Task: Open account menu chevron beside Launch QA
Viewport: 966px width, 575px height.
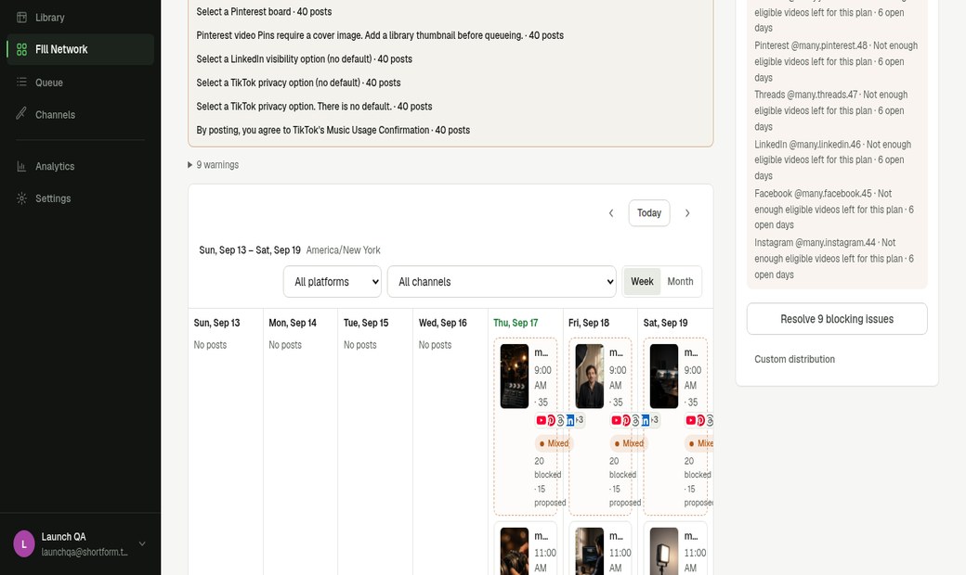Action: coord(142,543)
